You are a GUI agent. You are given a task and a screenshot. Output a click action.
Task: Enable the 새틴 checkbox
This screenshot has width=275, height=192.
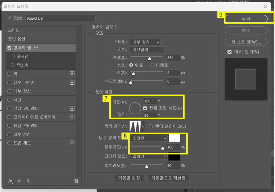coord(9,100)
